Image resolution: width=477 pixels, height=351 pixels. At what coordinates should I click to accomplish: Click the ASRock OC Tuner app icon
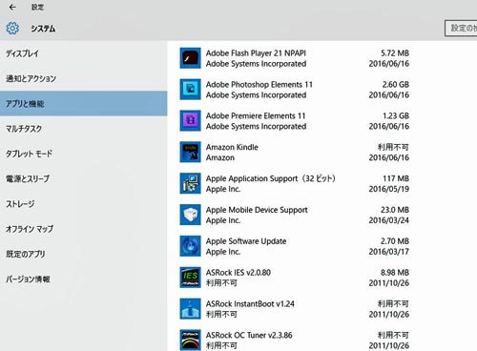(x=190, y=340)
